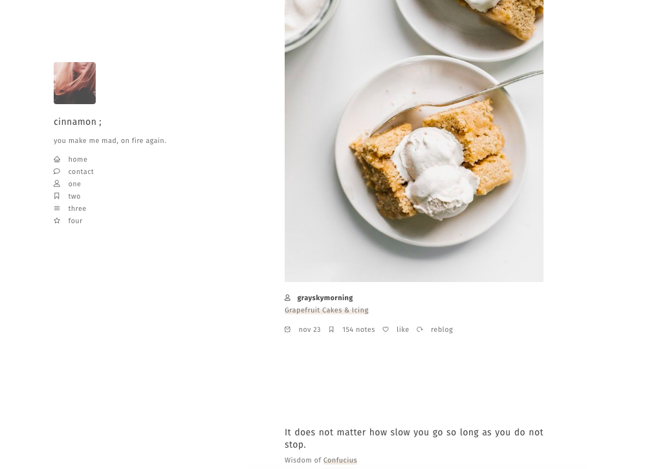The width and height of the screenshot is (647, 469).
Task: Click the heart like icon
Action: click(x=386, y=329)
